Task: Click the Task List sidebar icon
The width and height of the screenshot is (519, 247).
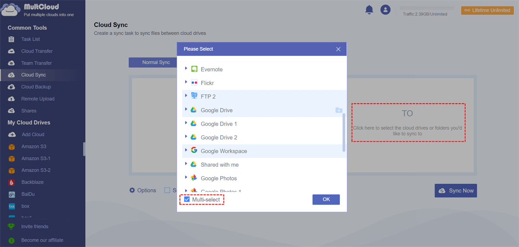Action: pos(12,39)
